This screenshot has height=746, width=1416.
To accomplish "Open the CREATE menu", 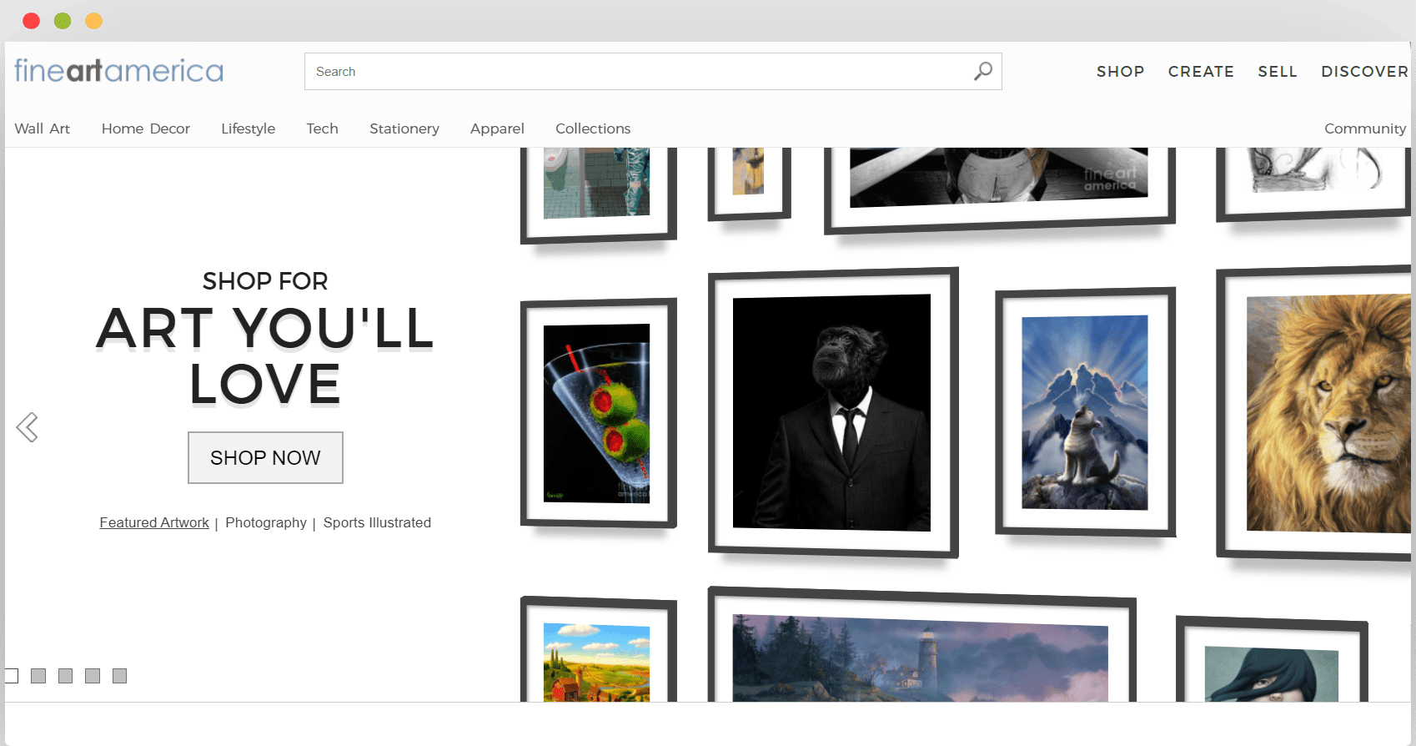I will pyautogui.click(x=1201, y=72).
